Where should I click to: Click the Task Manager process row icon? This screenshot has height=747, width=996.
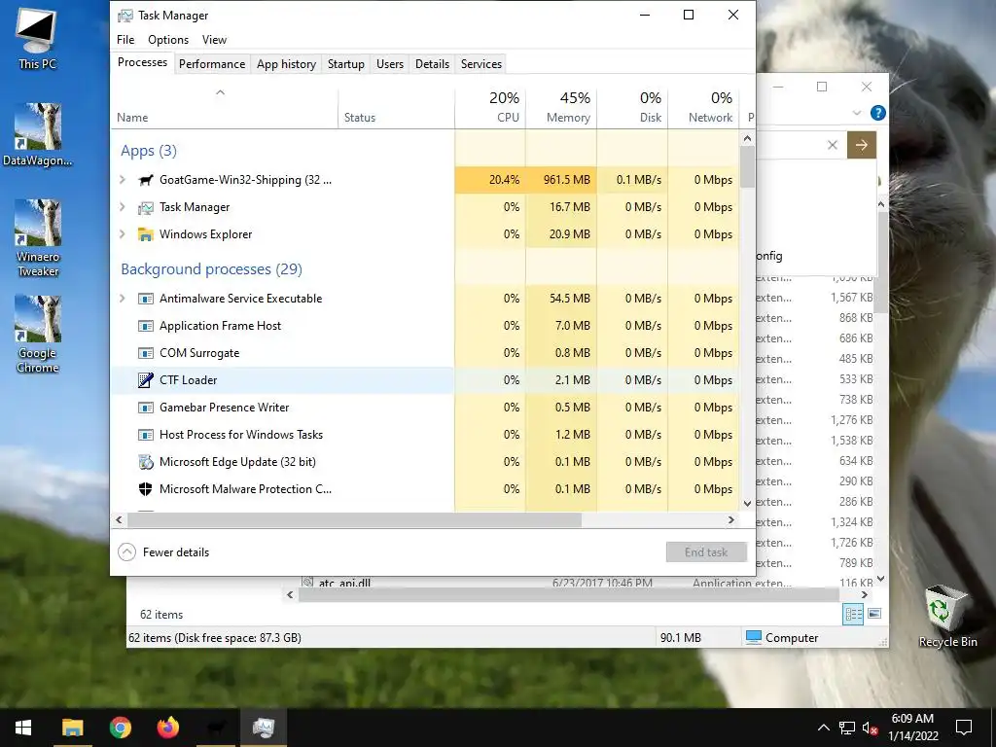(146, 207)
